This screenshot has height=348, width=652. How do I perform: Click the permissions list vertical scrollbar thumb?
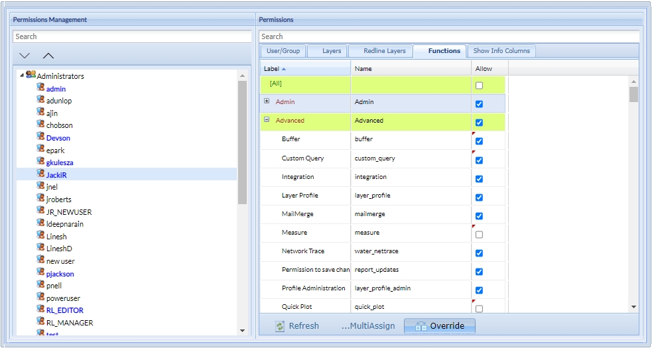[x=633, y=94]
